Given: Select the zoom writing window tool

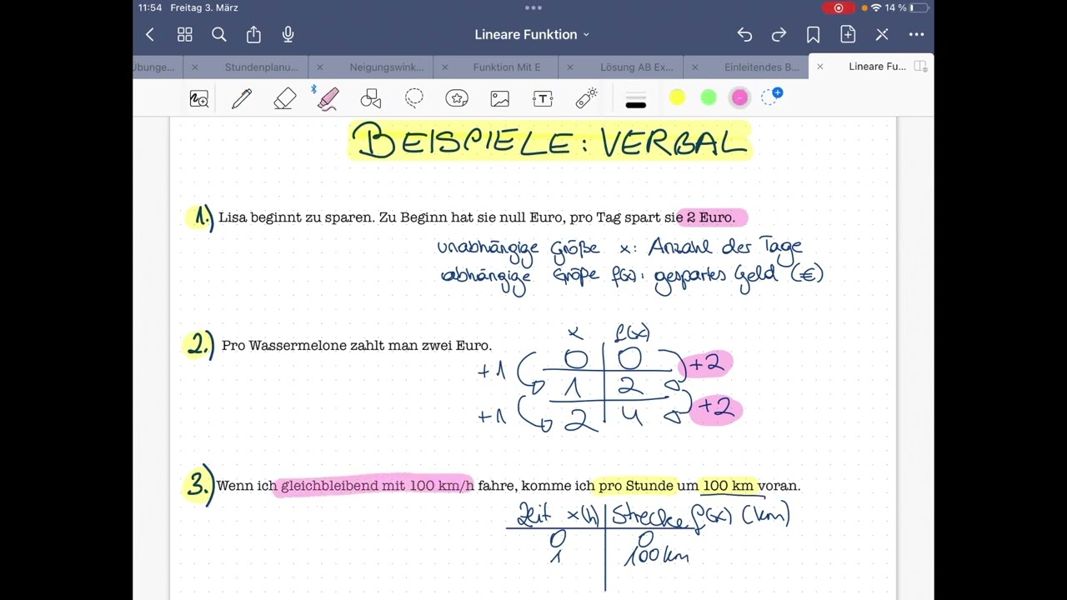Looking at the screenshot, I should 199,99.
